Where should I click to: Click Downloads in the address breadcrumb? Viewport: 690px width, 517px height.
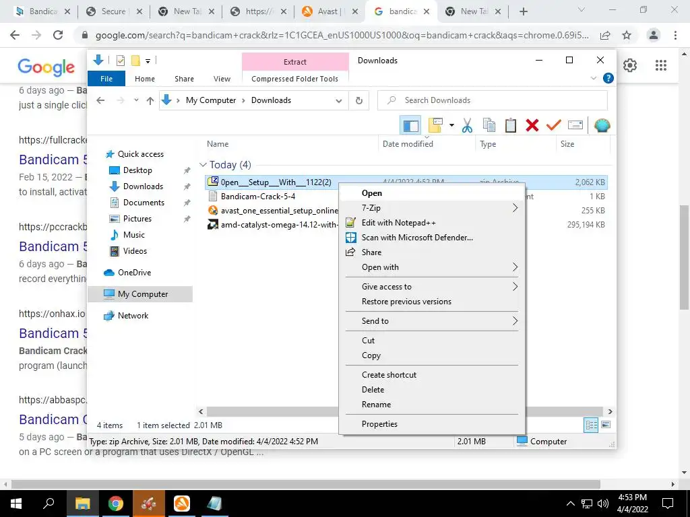(x=271, y=100)
